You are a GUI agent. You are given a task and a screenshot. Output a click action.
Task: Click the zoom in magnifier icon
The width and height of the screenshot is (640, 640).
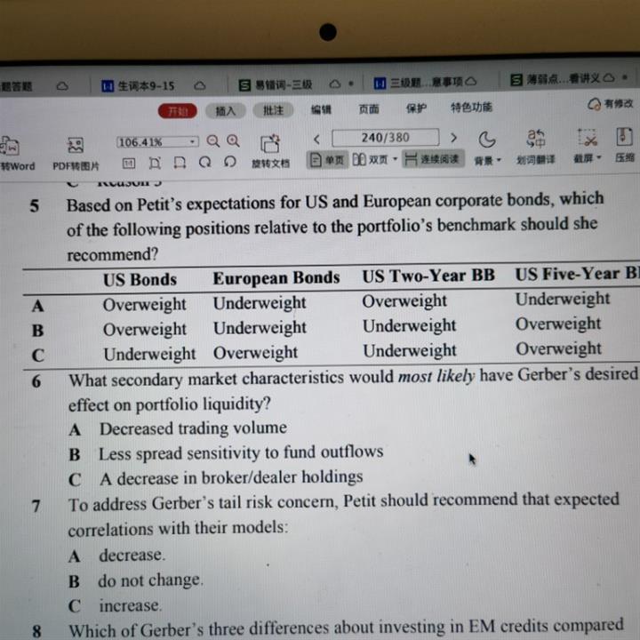pos(233,140)
